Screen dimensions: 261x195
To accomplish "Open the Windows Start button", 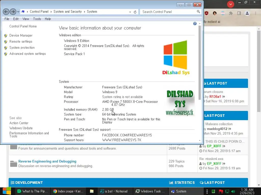I will 7,191.
